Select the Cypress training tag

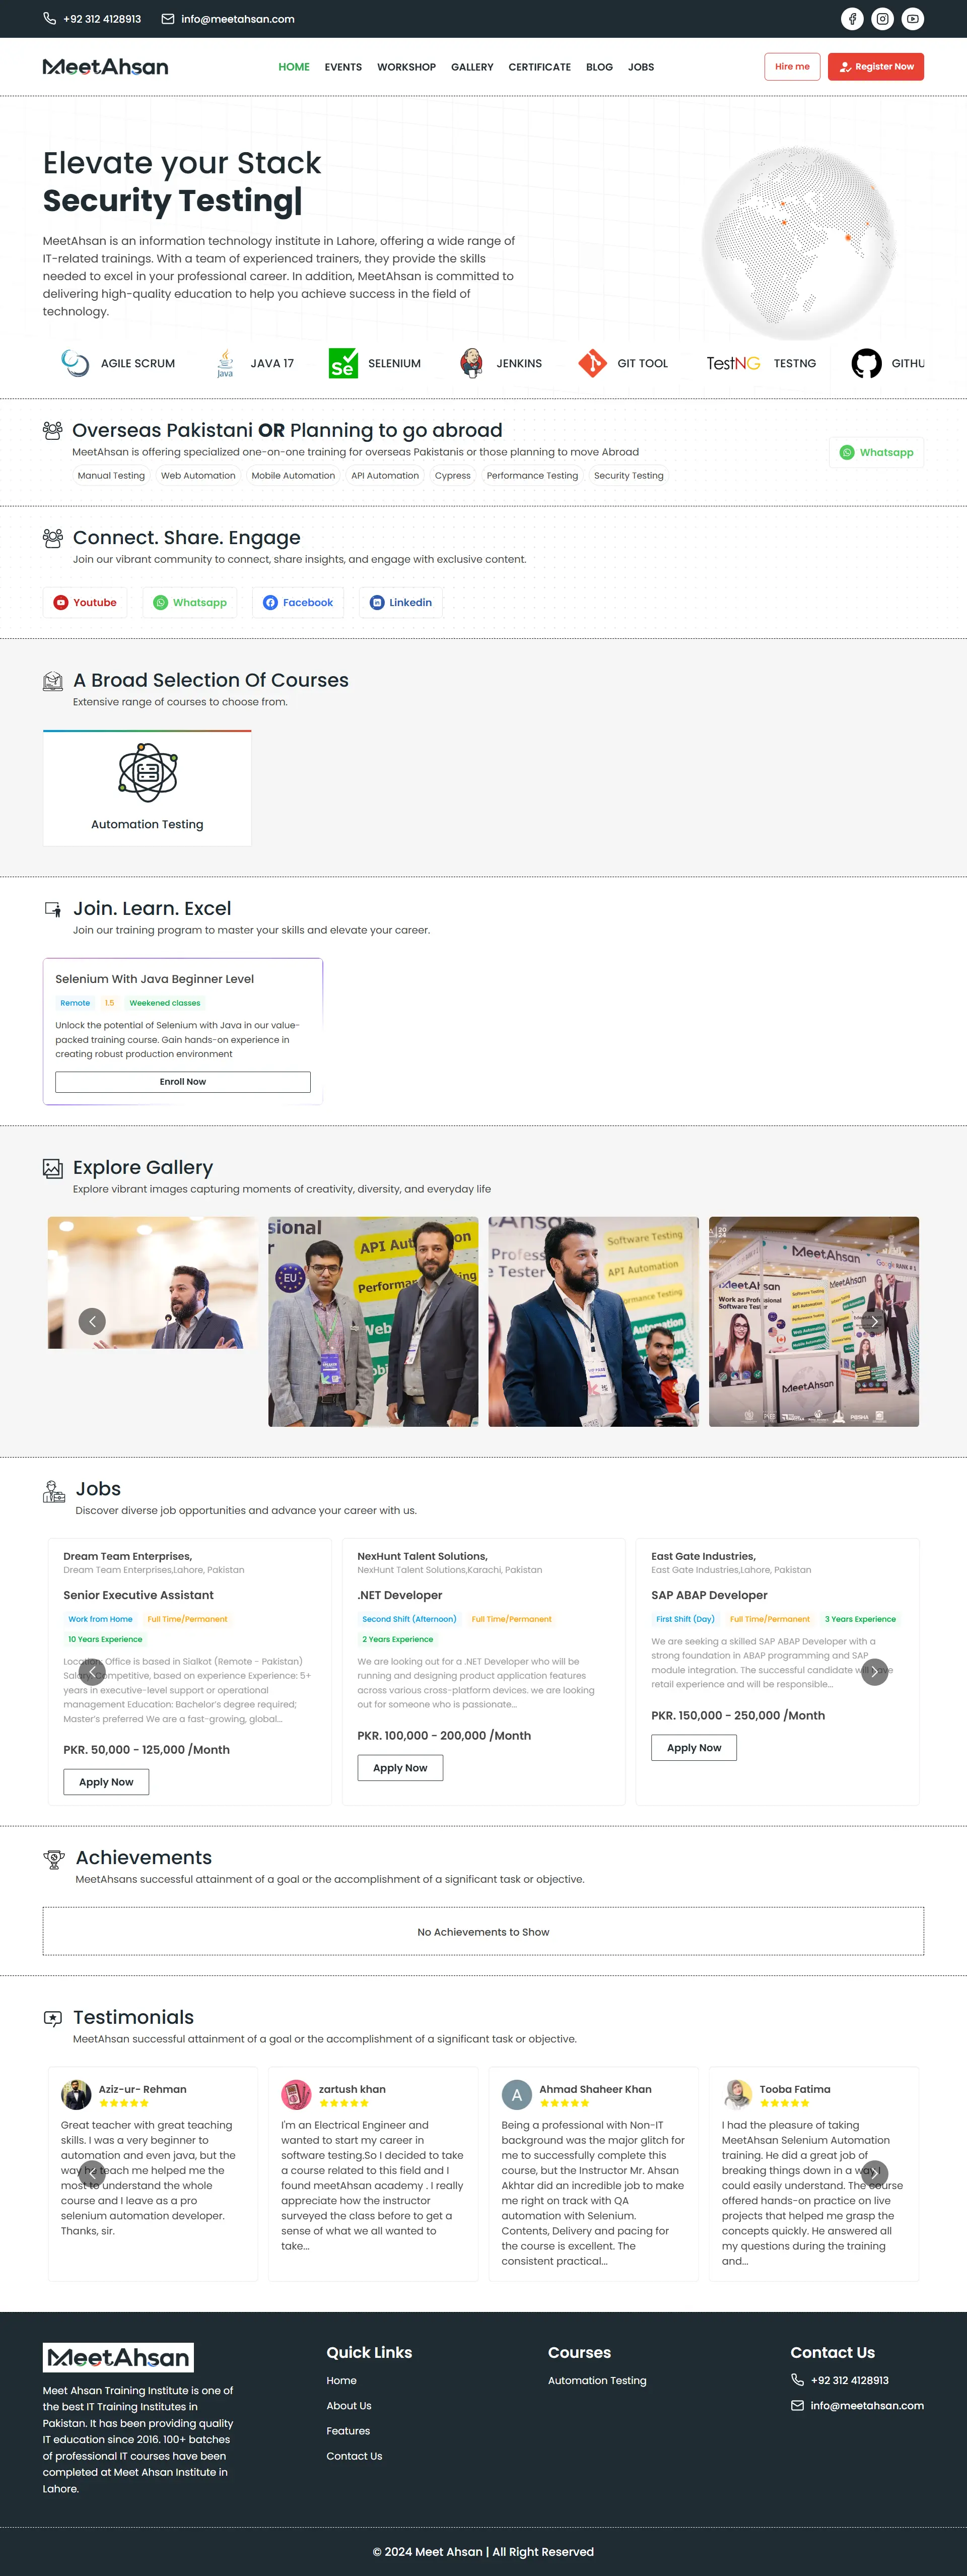[453, 476]
